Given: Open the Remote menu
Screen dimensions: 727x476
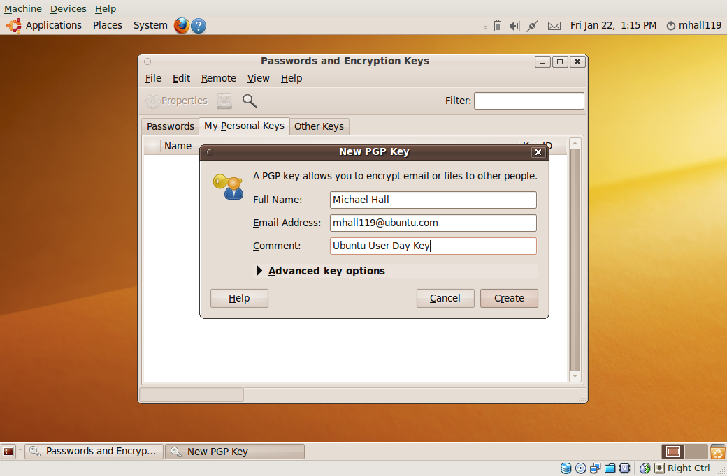Looking at the screenshot, I should click(x=218, y=78).
